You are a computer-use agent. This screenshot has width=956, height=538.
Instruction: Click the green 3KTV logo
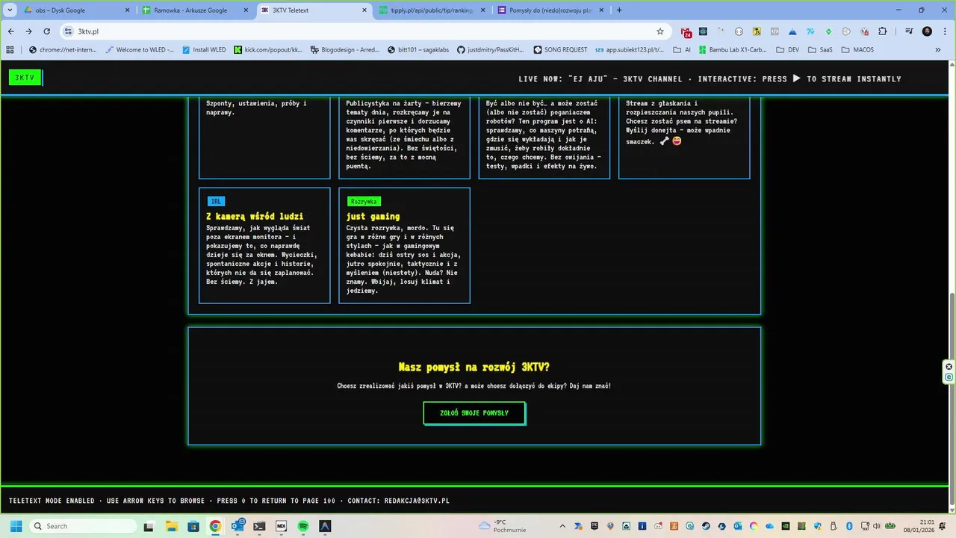(x=25, y=78)
